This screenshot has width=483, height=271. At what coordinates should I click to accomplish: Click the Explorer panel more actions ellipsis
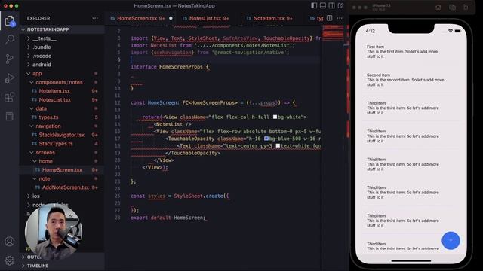(95, 18)
